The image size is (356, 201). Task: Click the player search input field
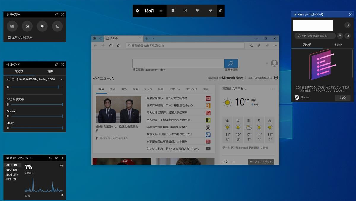coord(315,36)
